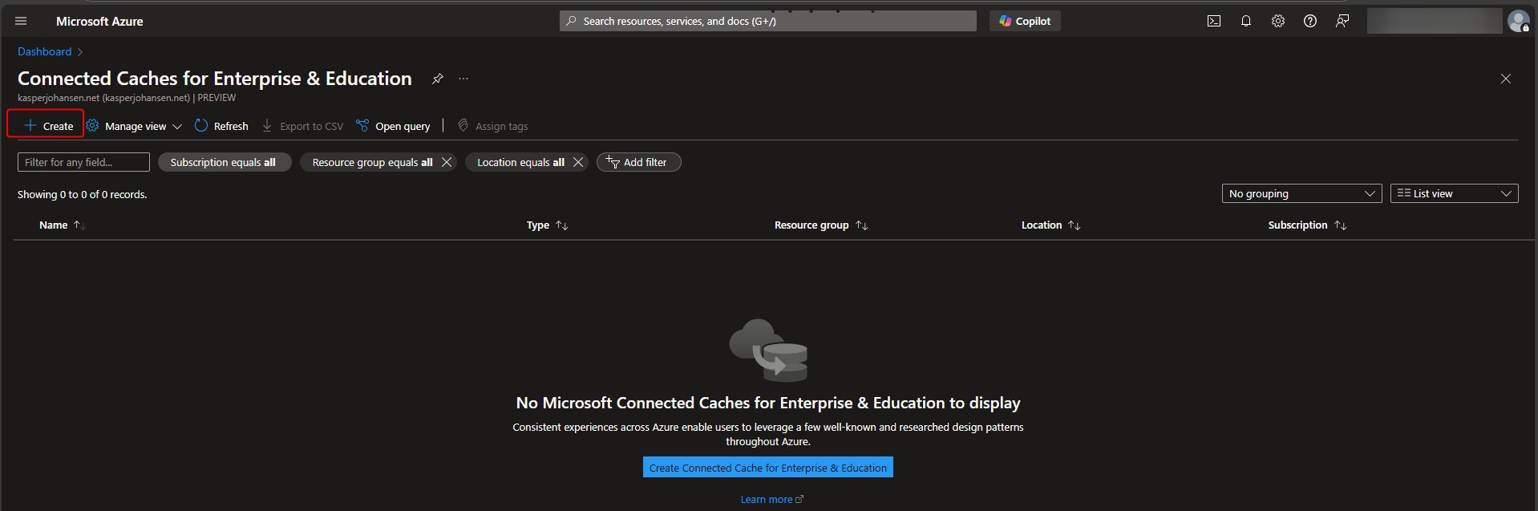This screenshot has width=1538, height=511.
Task: Sort by the Type column
Action: [547, 225]
